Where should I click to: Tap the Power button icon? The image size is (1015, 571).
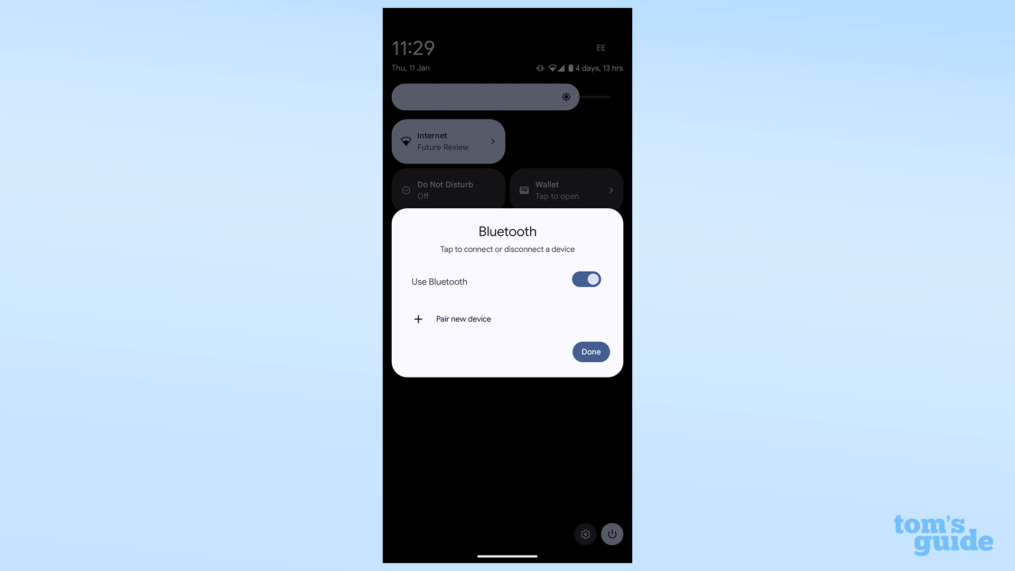(611, 534)
